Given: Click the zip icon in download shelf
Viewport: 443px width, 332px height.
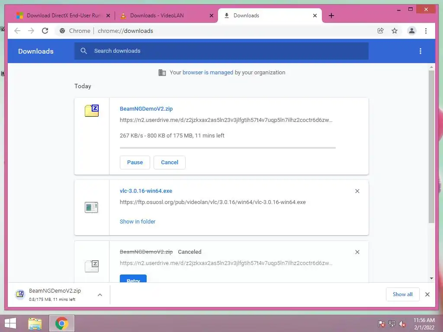Looking at the screenshot, I should (x=20, y=294).
